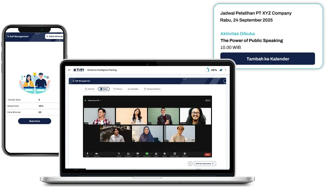Viewport: 327px width, 188px height.
Task: Open the Chat icon in the meeting toolbar
Action: click(x=138, y=153)
